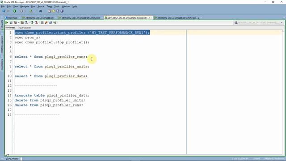Open the Edit menu

9,6
